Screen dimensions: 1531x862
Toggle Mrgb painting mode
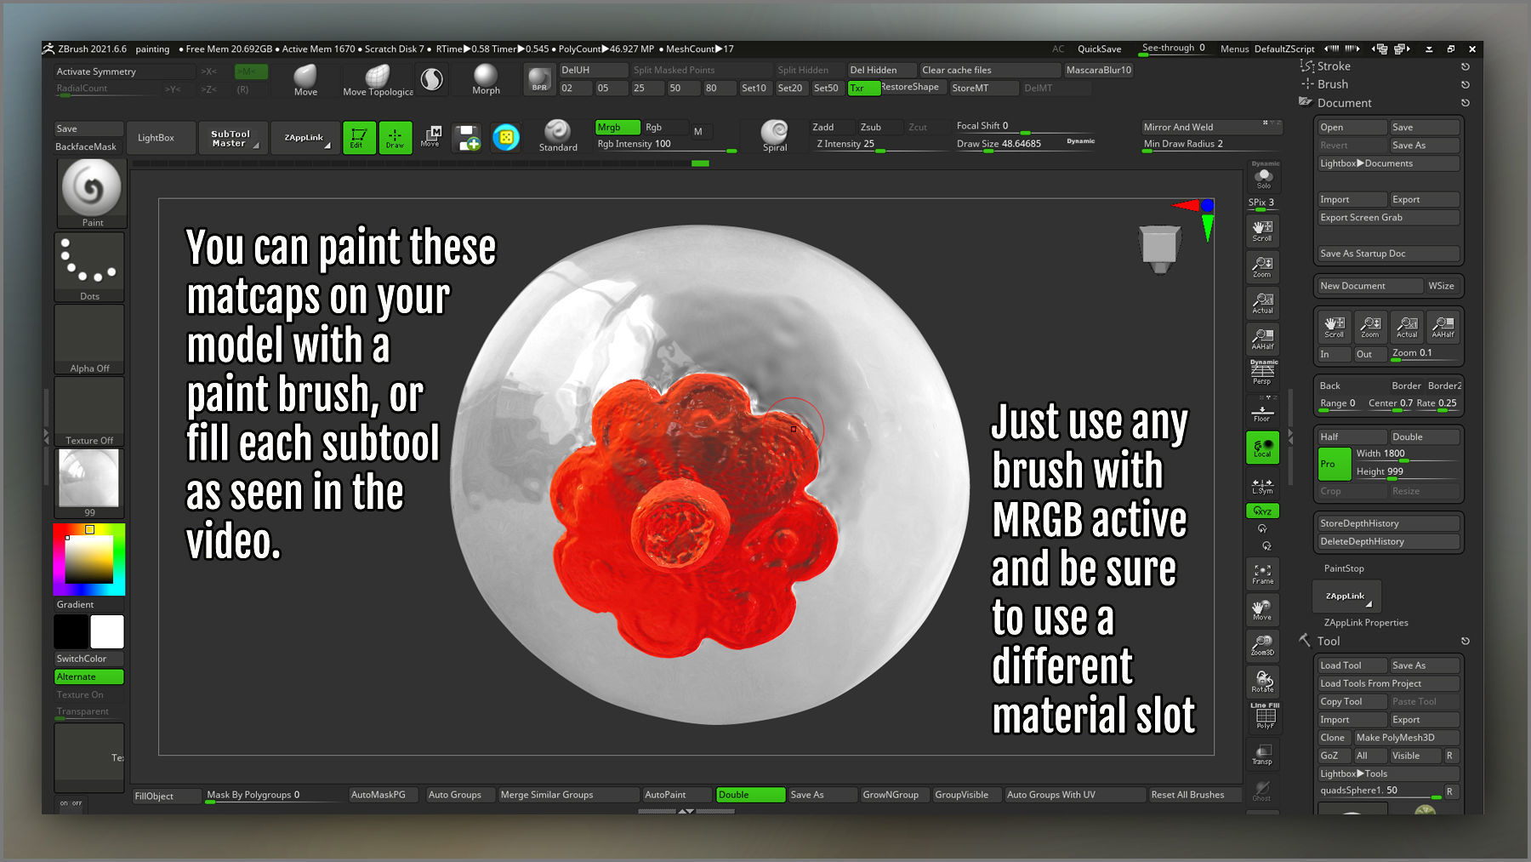click(618, 128)
